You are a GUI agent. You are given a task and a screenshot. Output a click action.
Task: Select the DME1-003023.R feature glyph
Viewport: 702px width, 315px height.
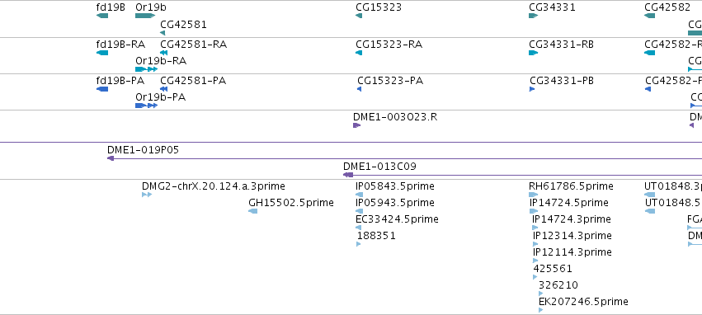(x=357, y=125)
